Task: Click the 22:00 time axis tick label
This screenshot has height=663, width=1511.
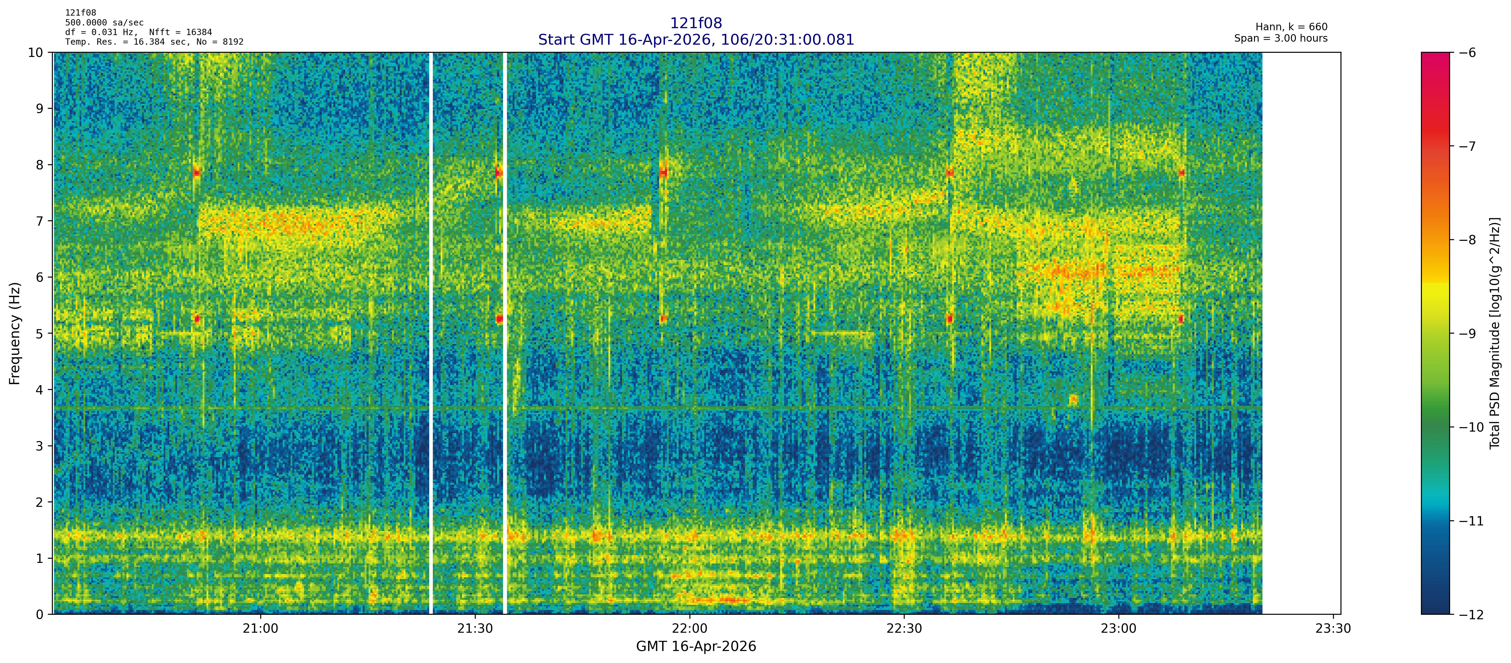Action: pos(690,629)
